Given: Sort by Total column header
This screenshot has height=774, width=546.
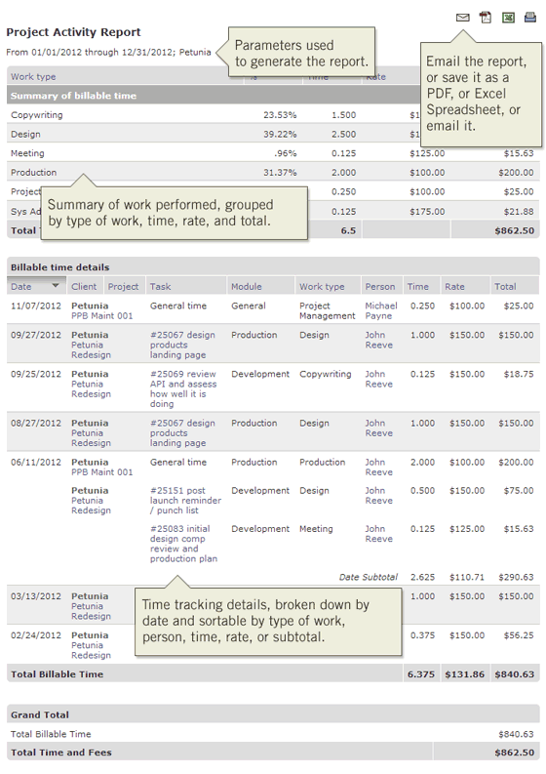Looking at the screenshot, I should (505, 286).
